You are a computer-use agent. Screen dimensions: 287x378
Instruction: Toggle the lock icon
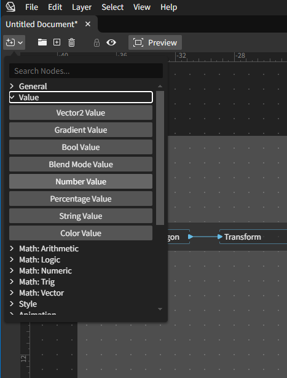[96, 42]
